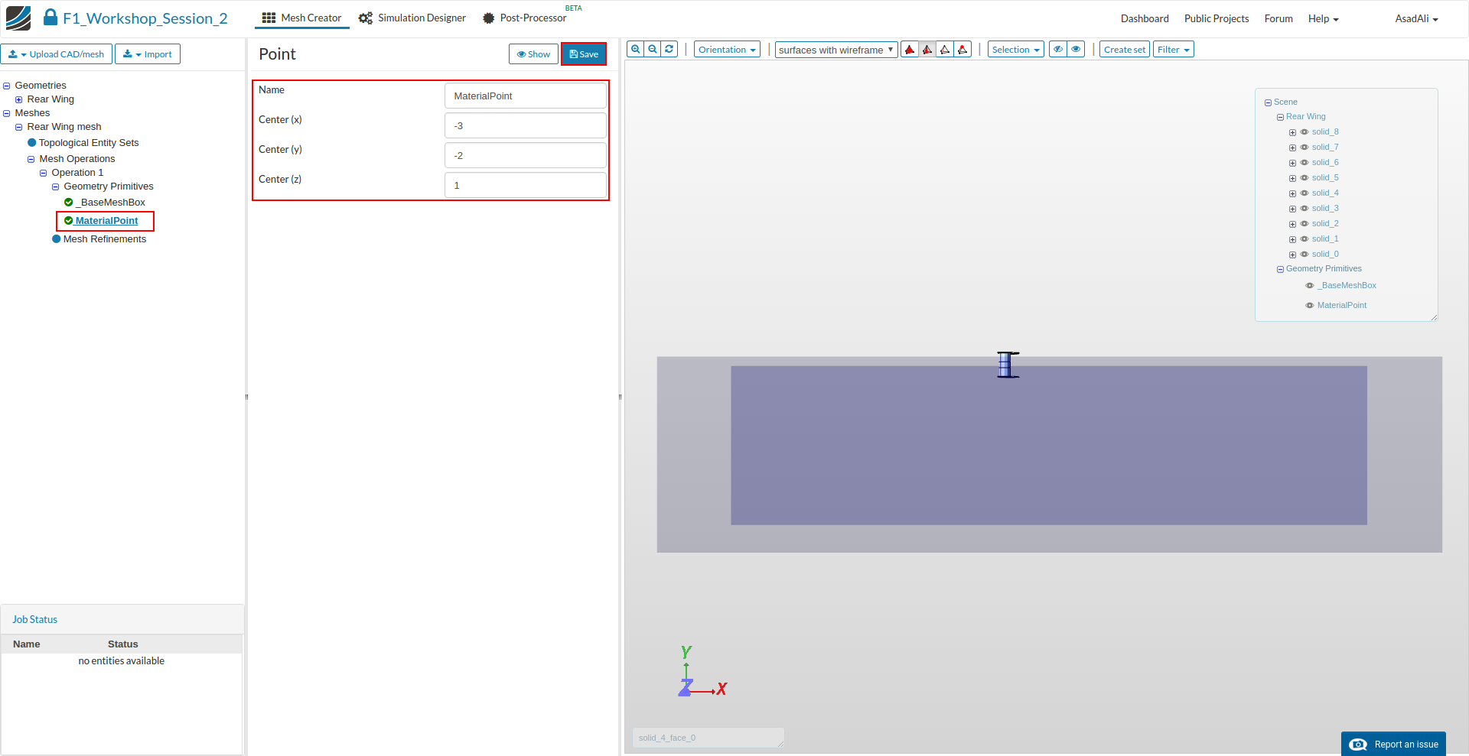Click the F1_Workshop_Session_2 project title
The height and width of the screenshot is (756, 1469).
pos(145,18)
